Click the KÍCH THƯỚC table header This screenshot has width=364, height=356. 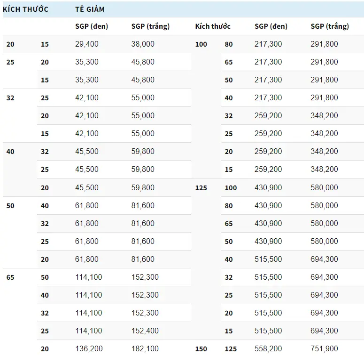click(x=26, y=9)
